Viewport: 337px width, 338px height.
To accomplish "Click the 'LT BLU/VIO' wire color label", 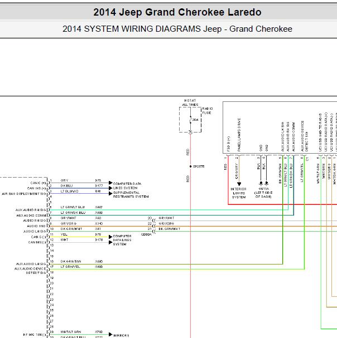I will click(x=69, y=191).
